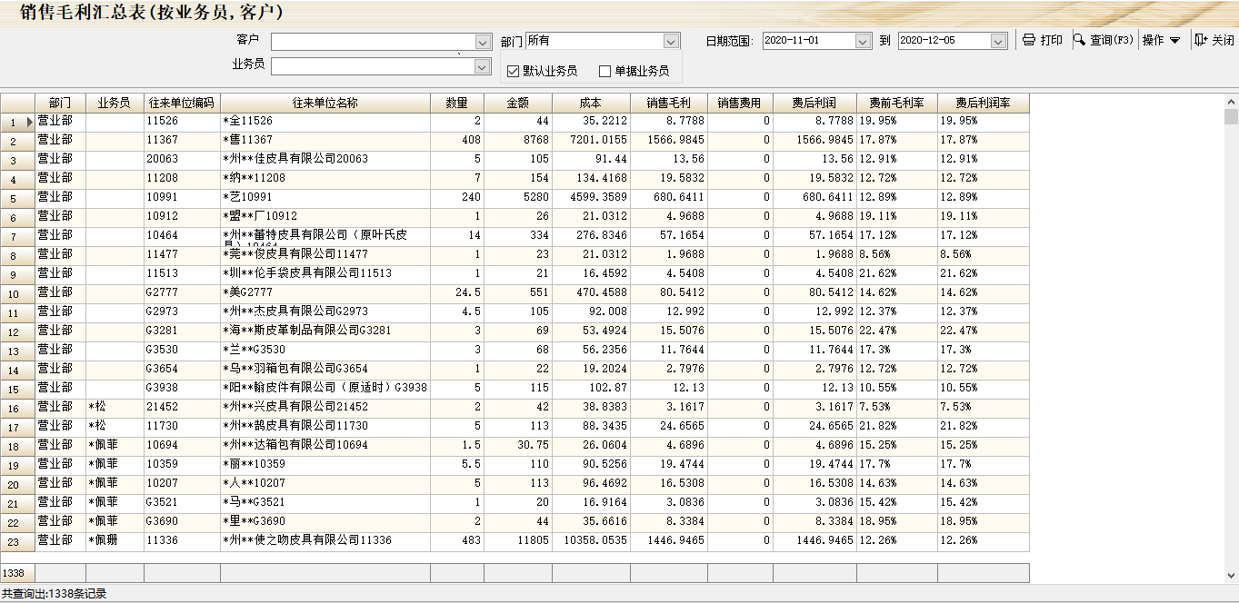Select row number 23 header
Image resolution: width=1239 pixels, height=603 pixels.
point(15,541)
